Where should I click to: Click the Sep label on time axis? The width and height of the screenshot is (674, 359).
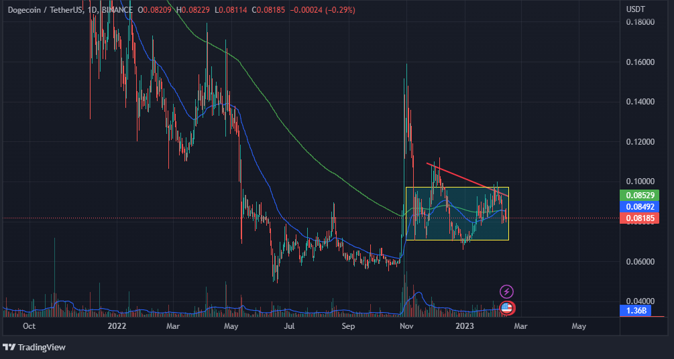click(348, 326)
